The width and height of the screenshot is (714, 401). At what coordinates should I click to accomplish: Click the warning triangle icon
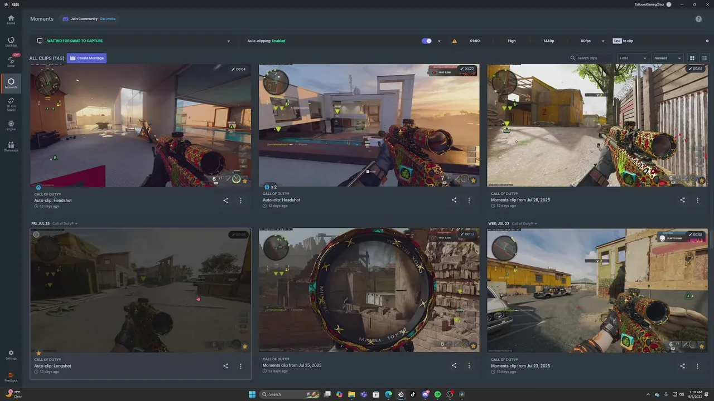point(454,41)
